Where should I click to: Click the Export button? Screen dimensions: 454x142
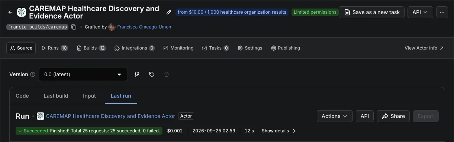[426, 116]
